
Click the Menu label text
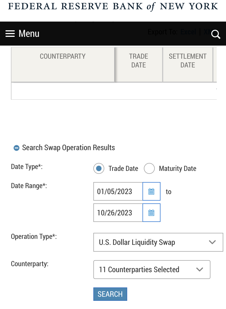click(x=29, y=34)
